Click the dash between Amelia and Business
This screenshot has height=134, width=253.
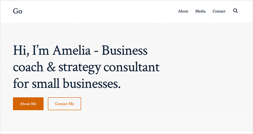tap(96, 52)
